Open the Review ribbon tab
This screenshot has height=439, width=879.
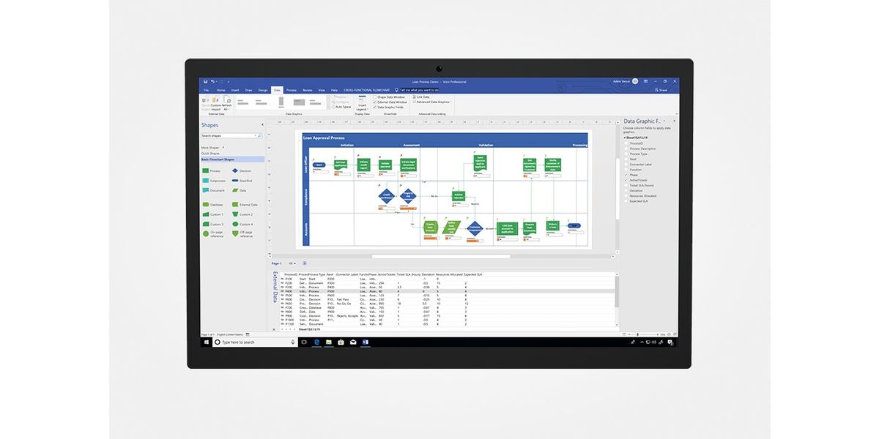pyautogui.click(x=307, y=90)
